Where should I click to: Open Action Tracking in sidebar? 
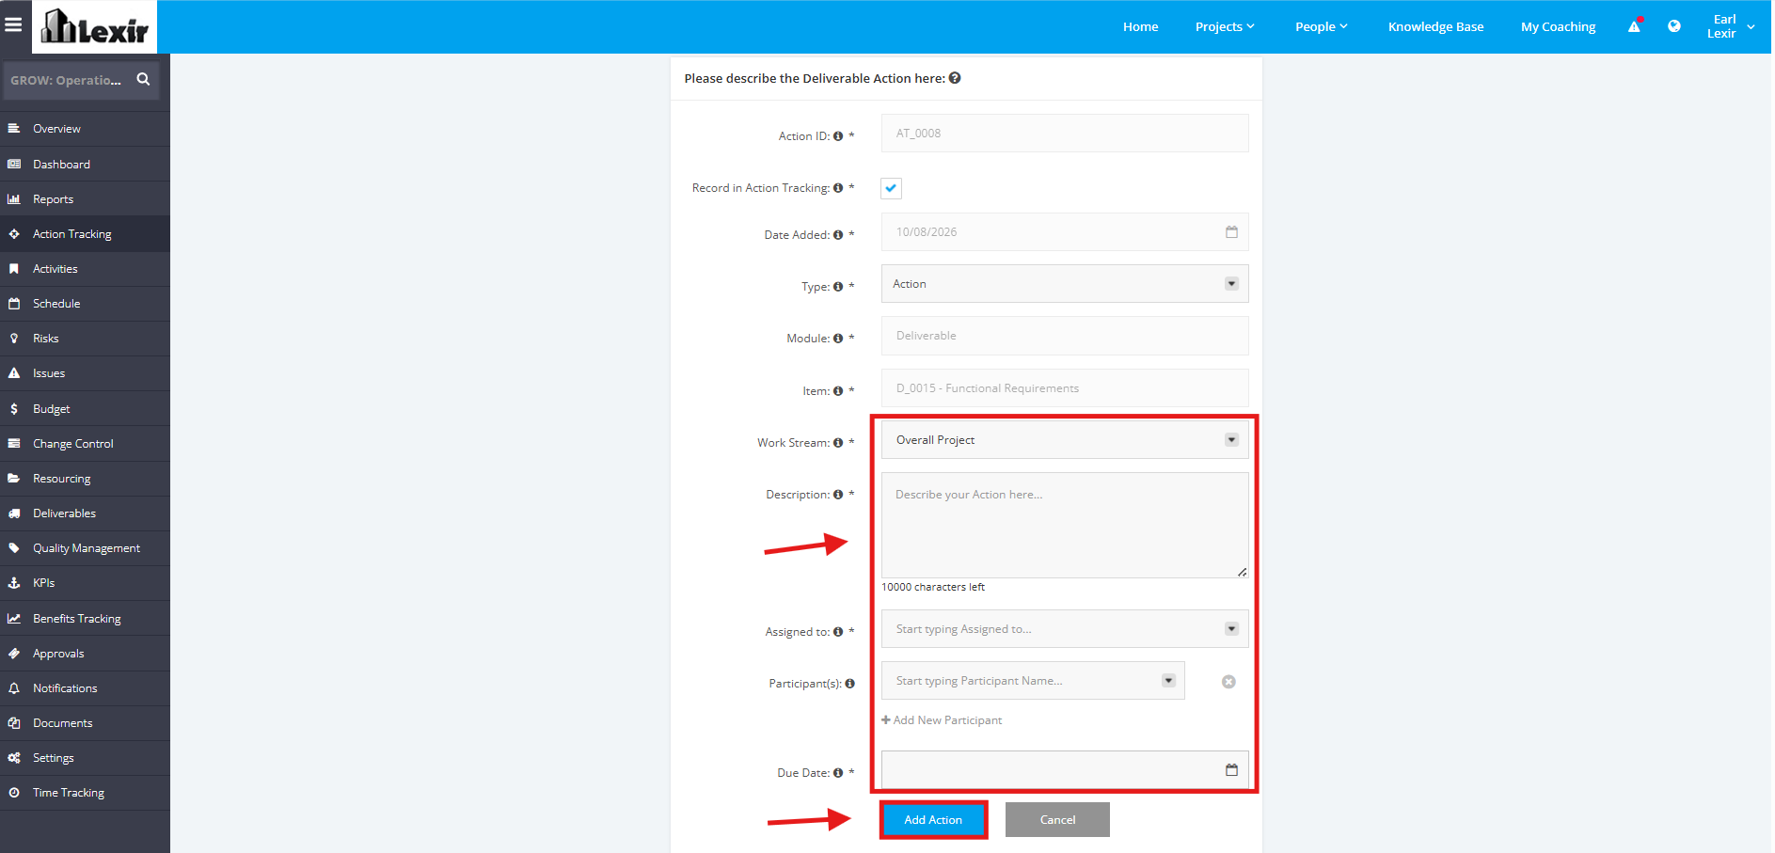click(85, 234)
